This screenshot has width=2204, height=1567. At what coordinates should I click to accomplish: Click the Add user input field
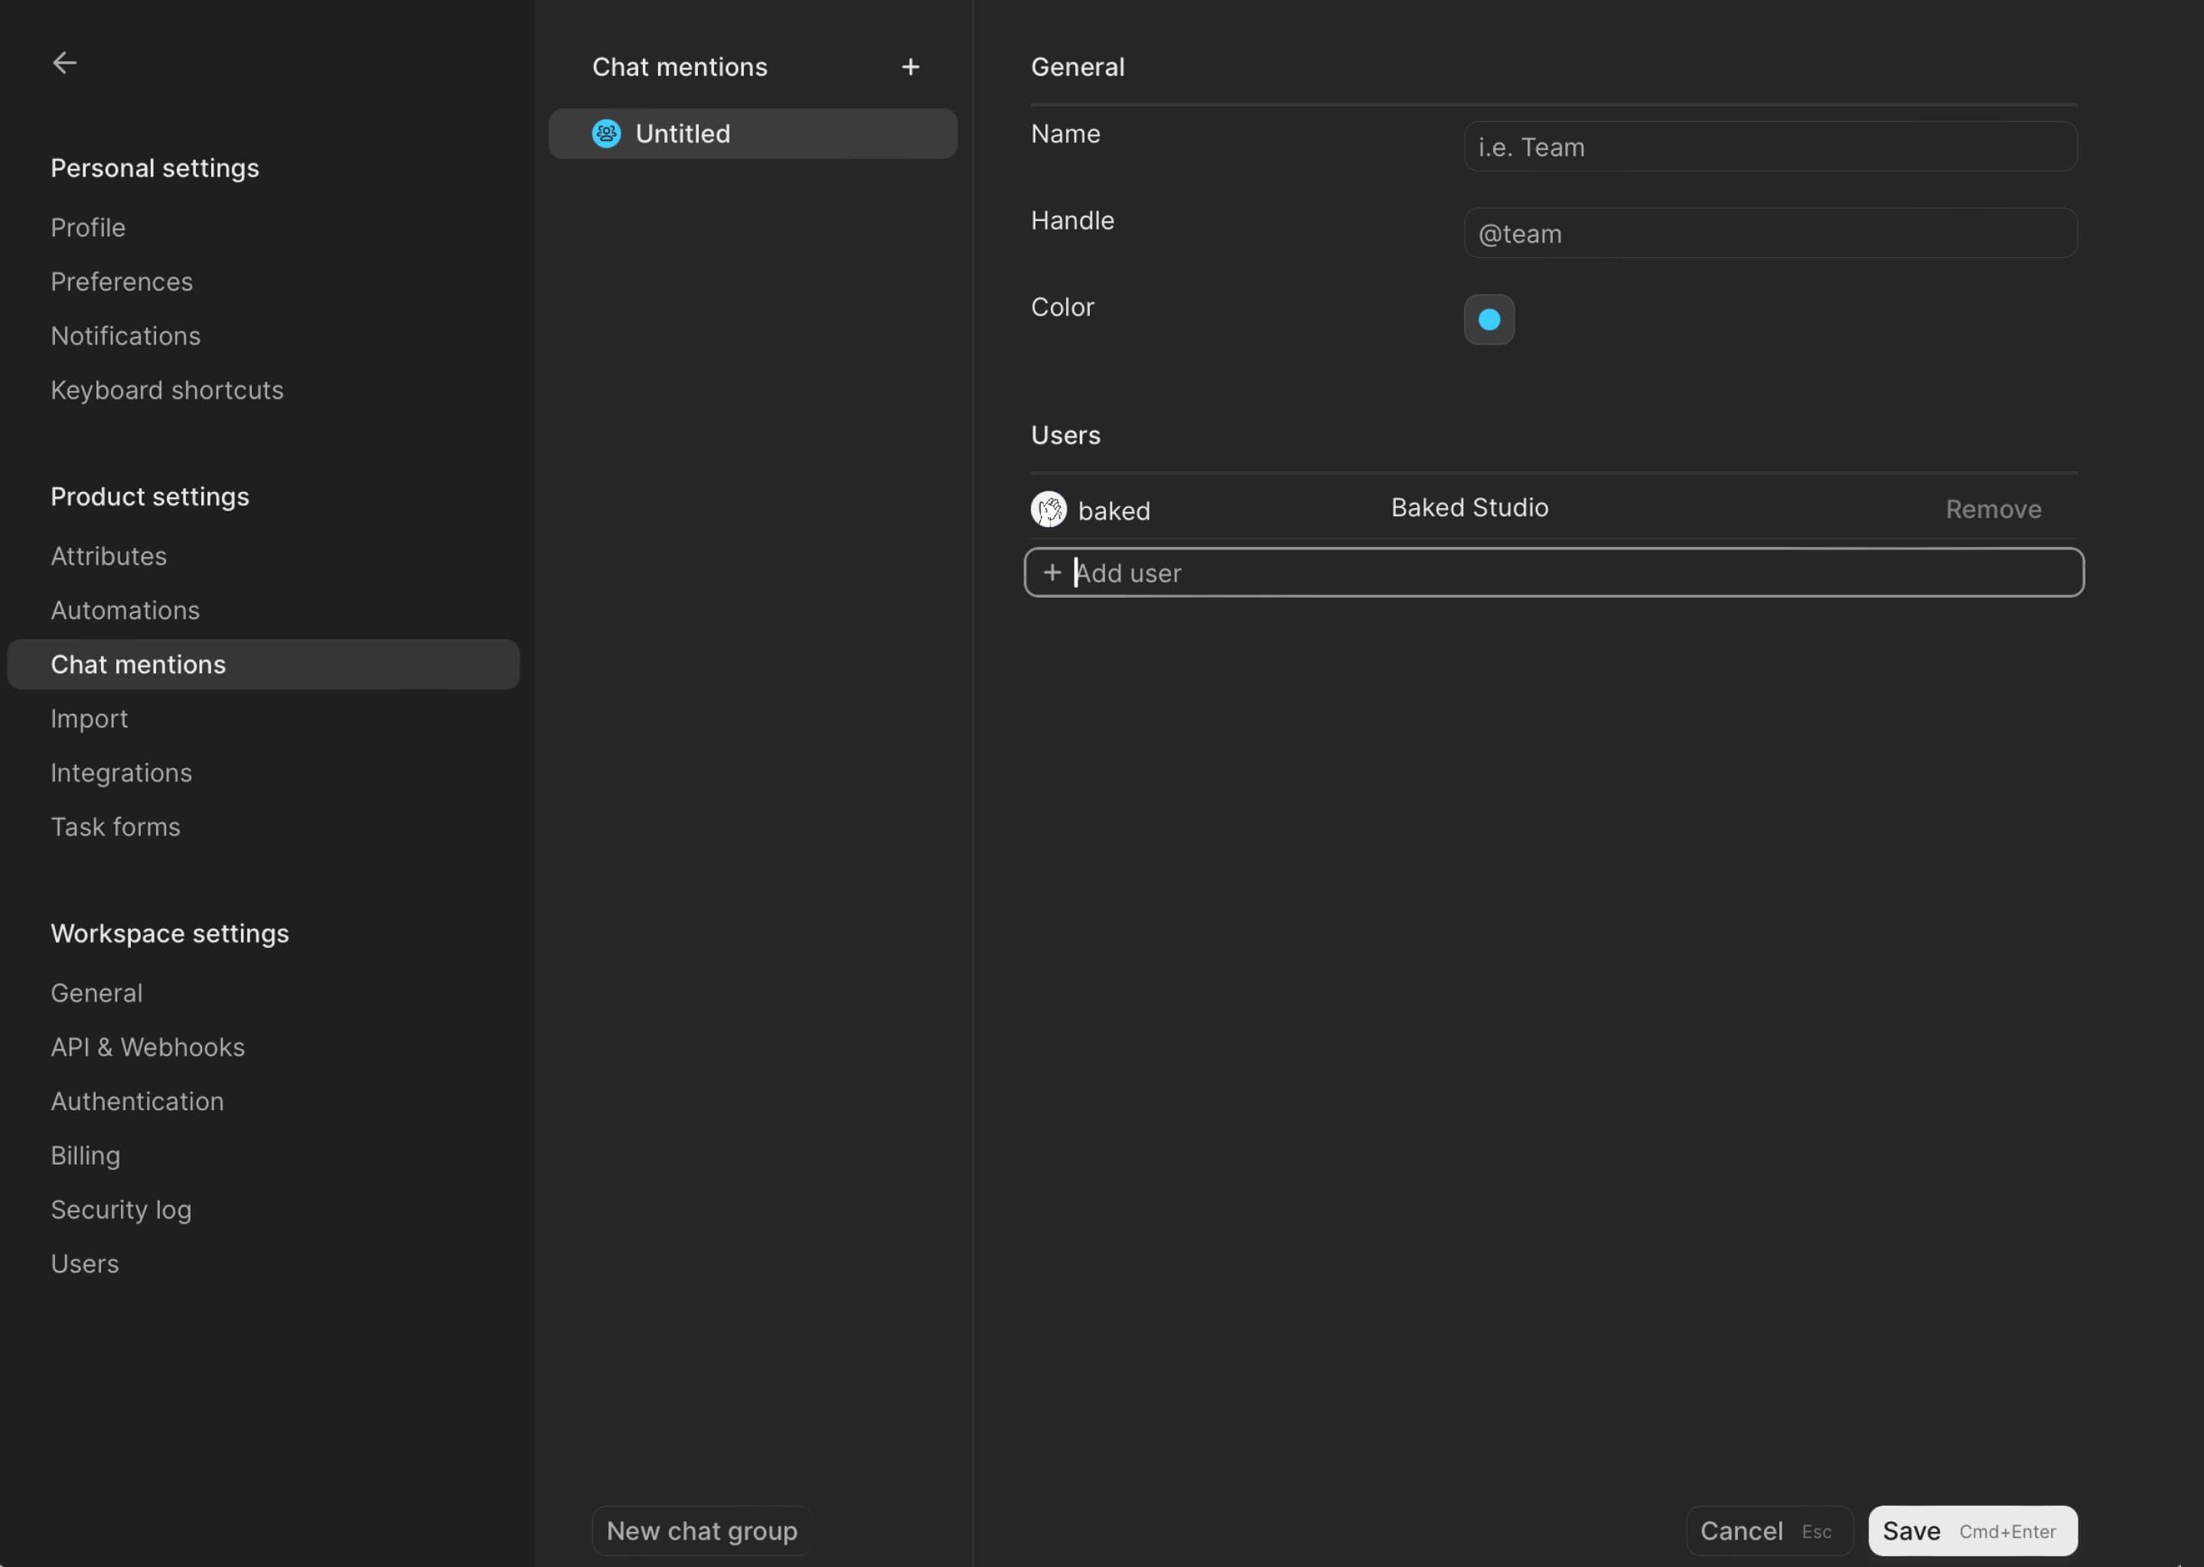point(1554,573)
